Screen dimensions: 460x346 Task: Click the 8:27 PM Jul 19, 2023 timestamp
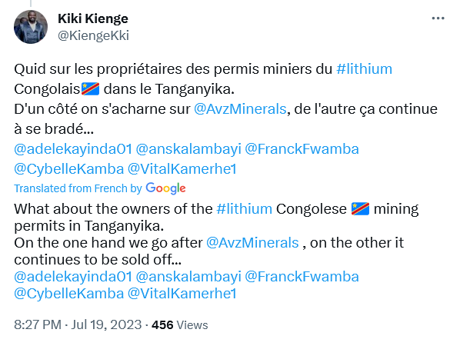78,325
